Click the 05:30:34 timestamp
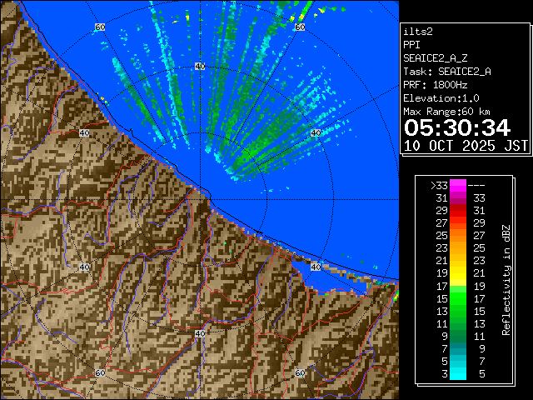 [457, 127]
